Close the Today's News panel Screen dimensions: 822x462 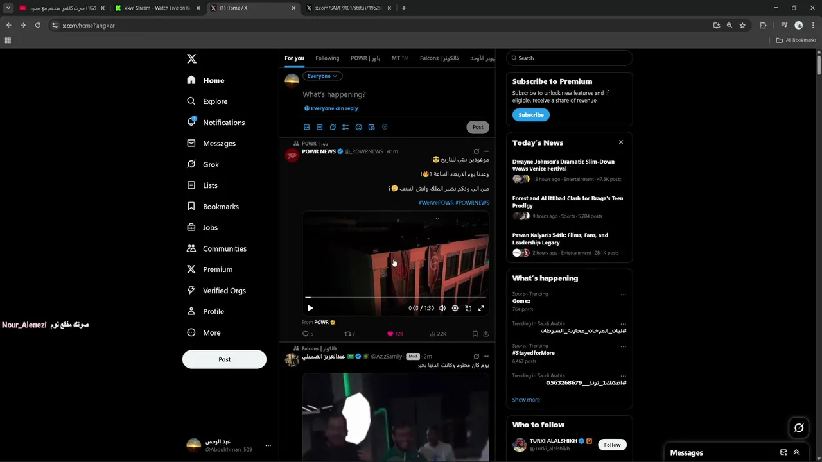point(621,142)
